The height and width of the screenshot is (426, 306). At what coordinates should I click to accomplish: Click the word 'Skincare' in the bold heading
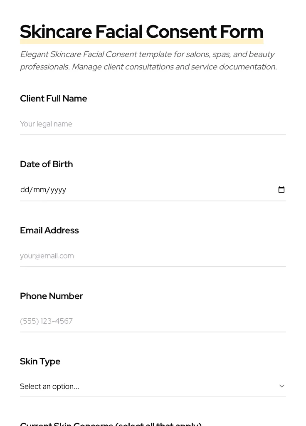coord(56,32)
